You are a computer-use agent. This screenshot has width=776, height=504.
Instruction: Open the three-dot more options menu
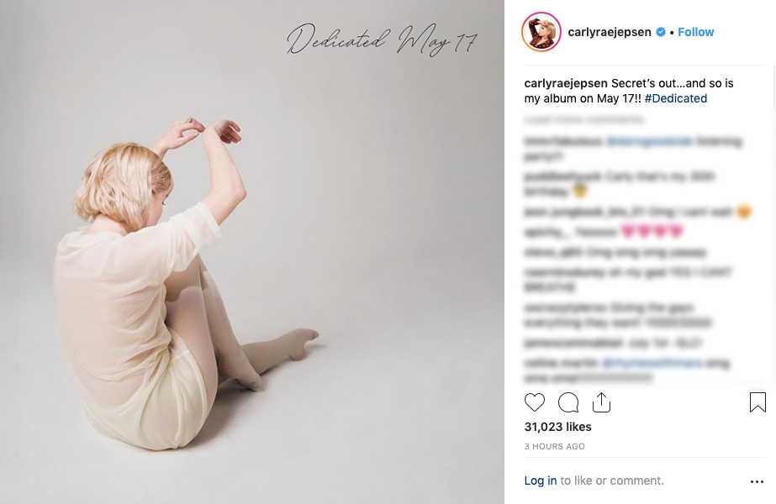(757, 481)
